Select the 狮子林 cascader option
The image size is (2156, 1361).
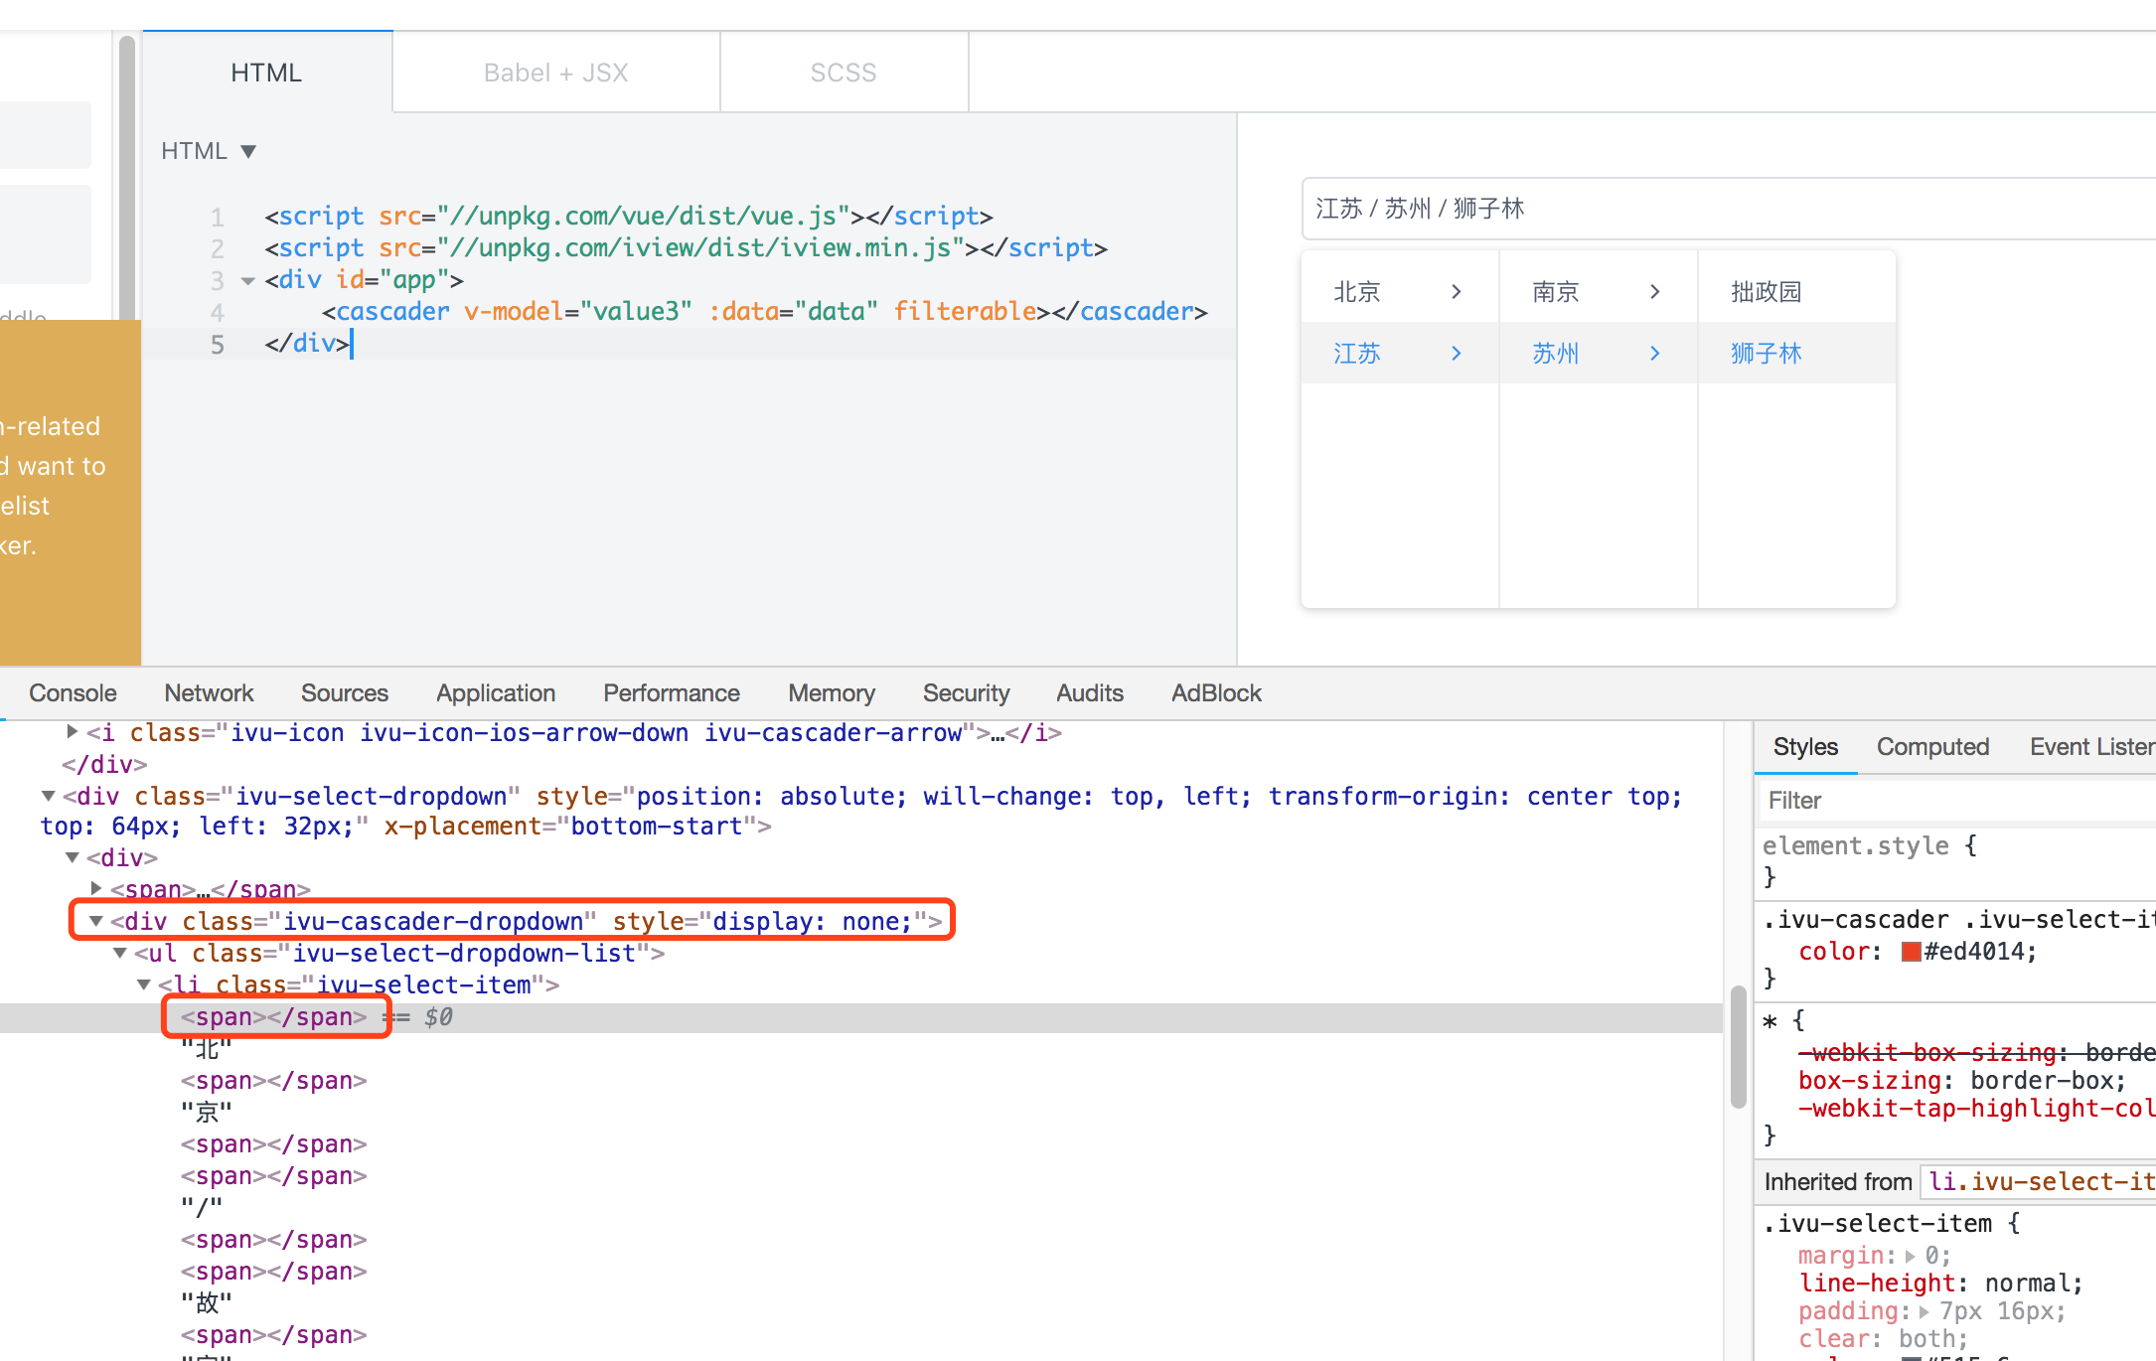pyautogui.click(x=1766, y=353)
